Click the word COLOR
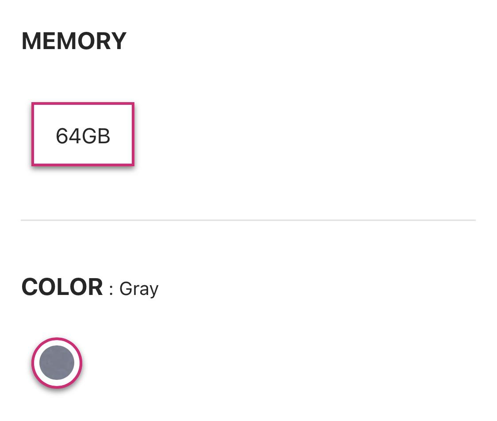Screen dimensions: 497x421 (x=62, y=287)
